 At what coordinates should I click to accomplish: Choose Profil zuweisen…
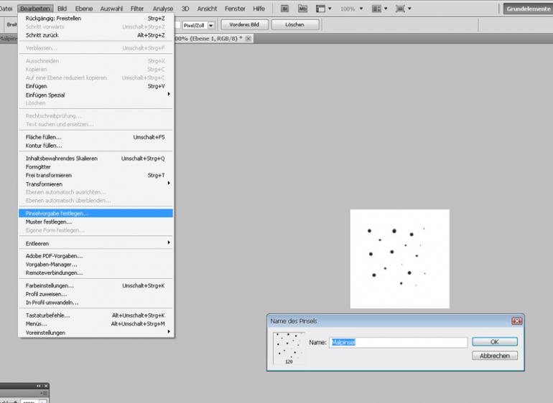(96, 294)
